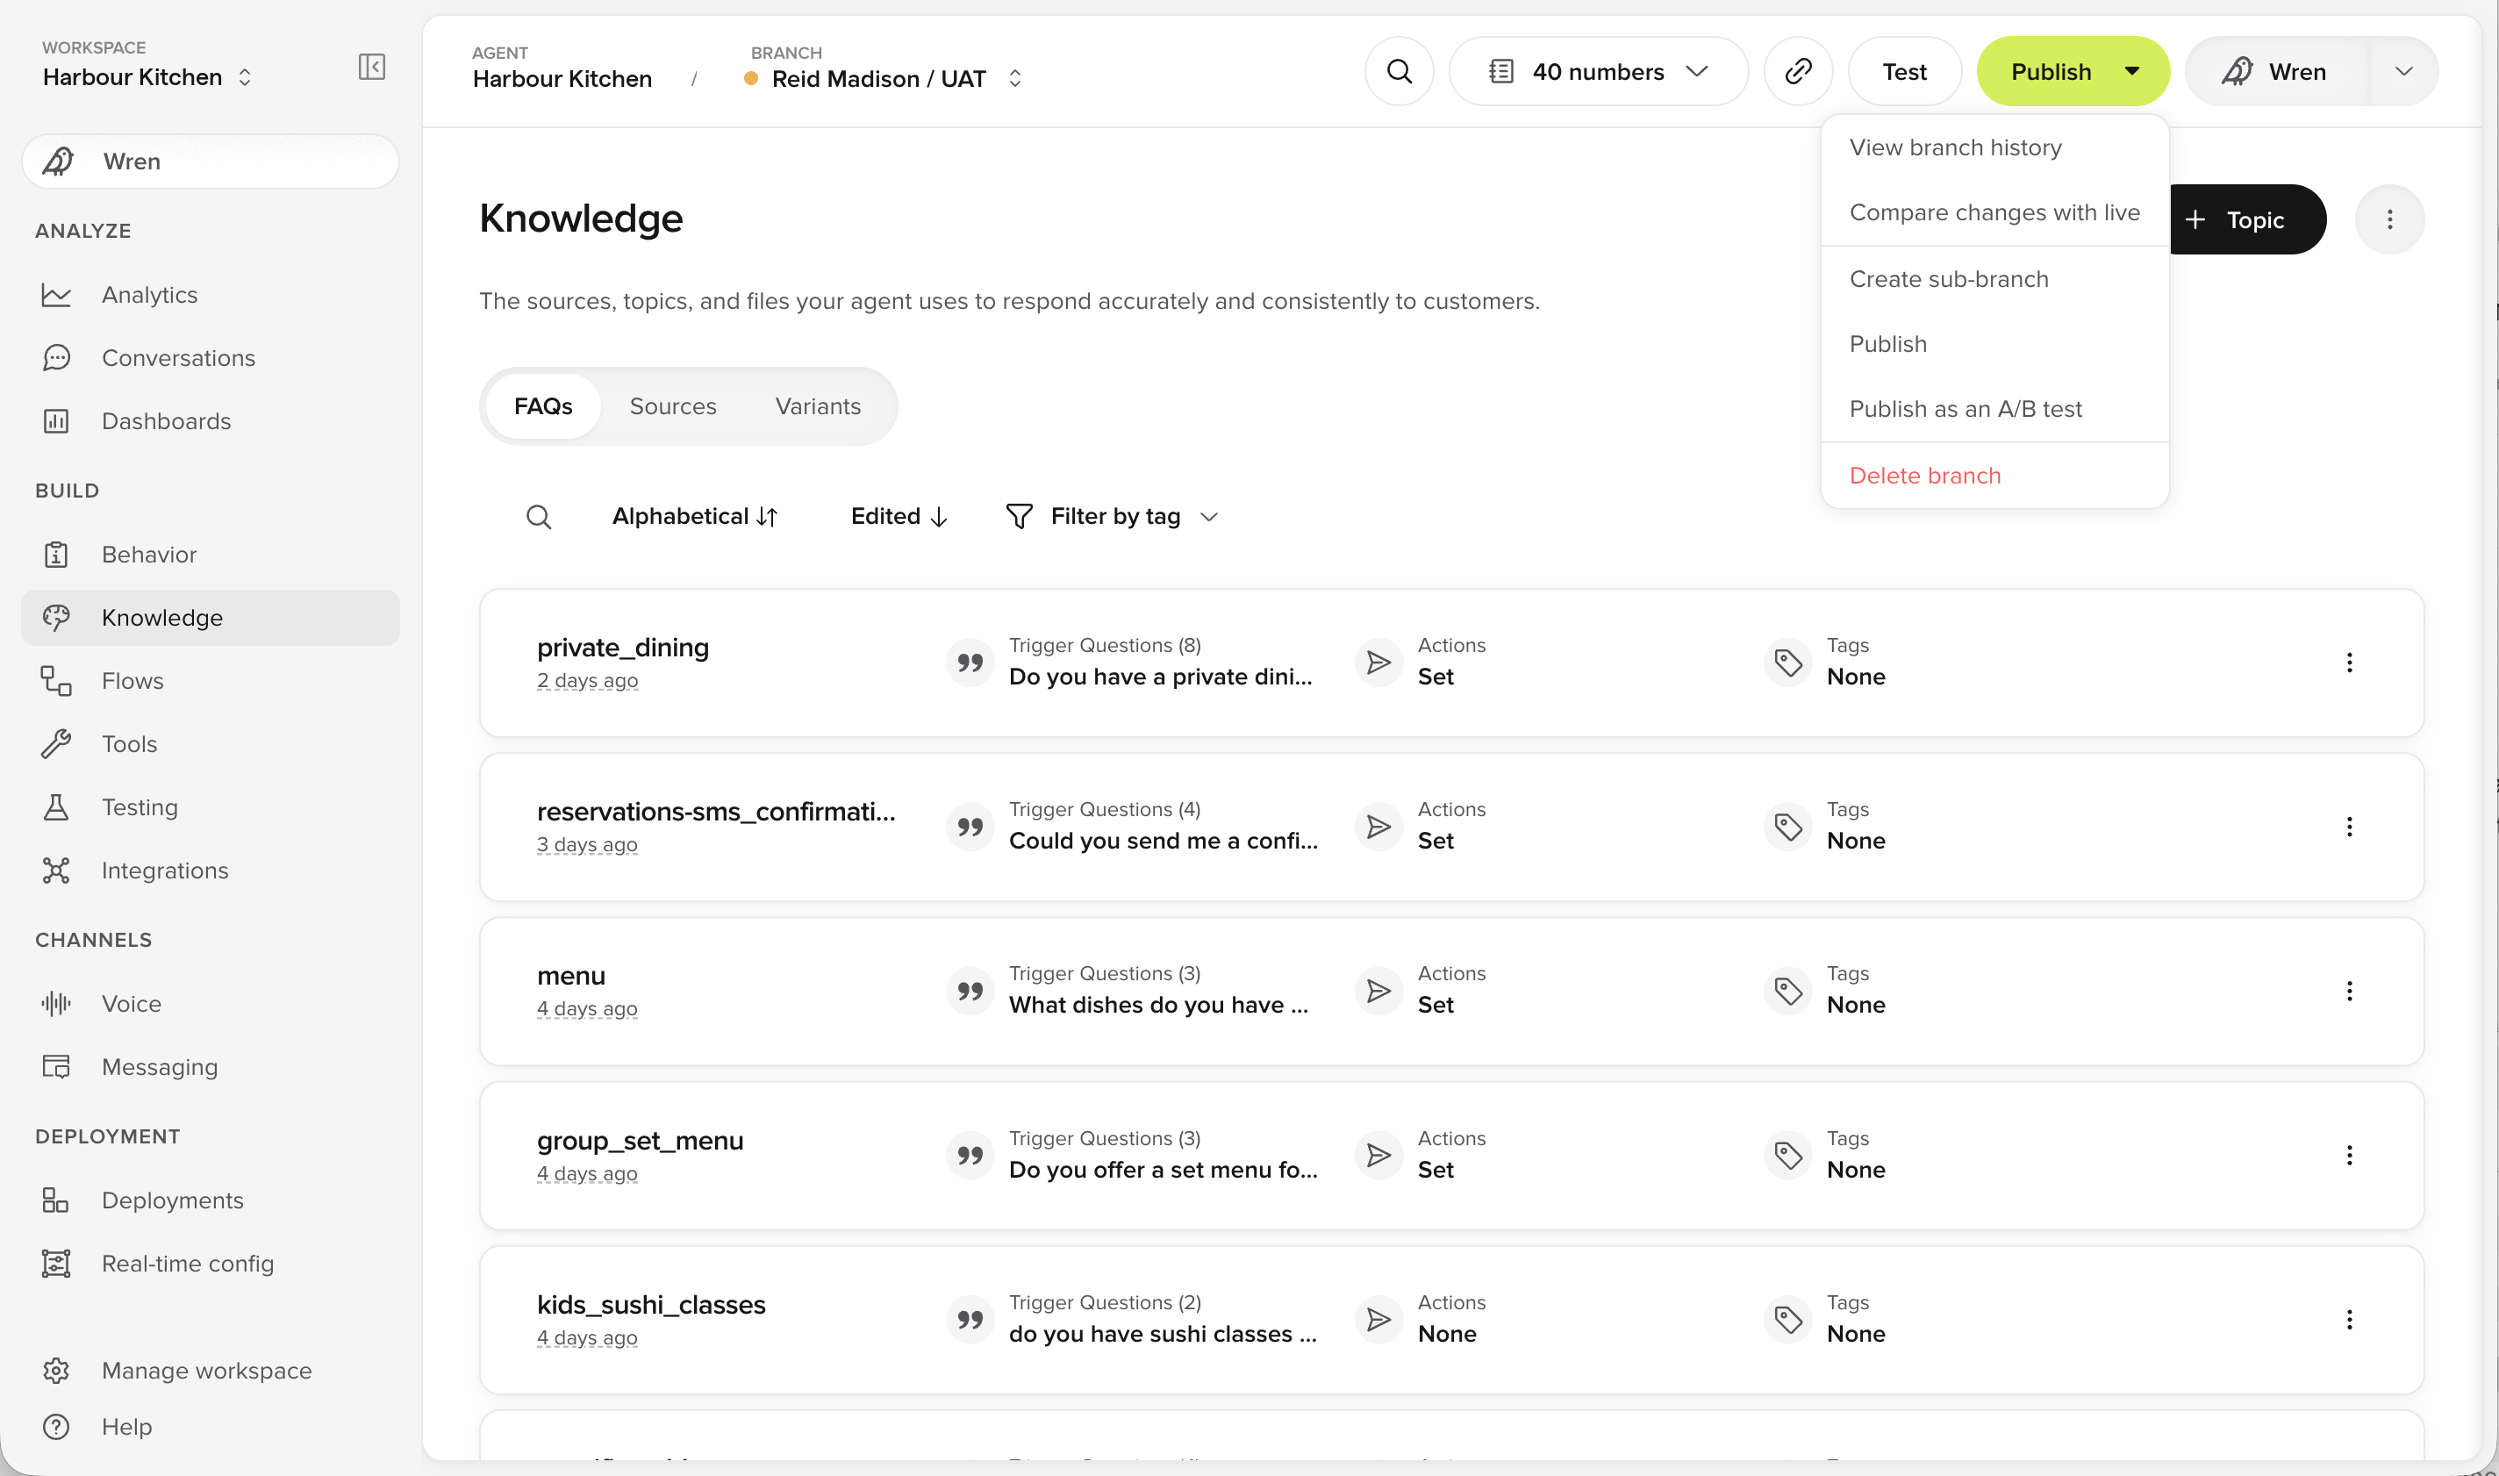Toggle Edited sort direction
2499x1476 pixels.
[900, 516]
